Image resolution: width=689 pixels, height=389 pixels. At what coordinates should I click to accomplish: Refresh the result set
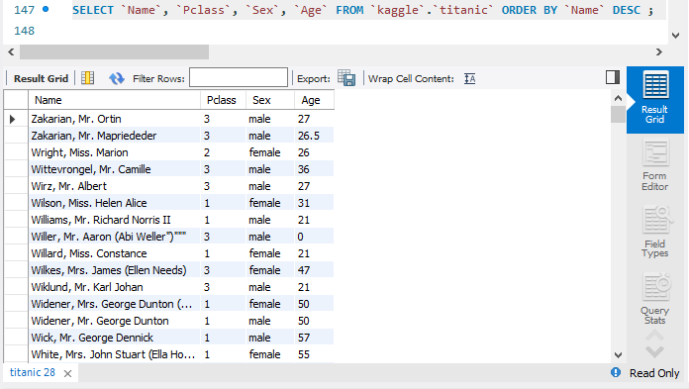coord(117,78)
